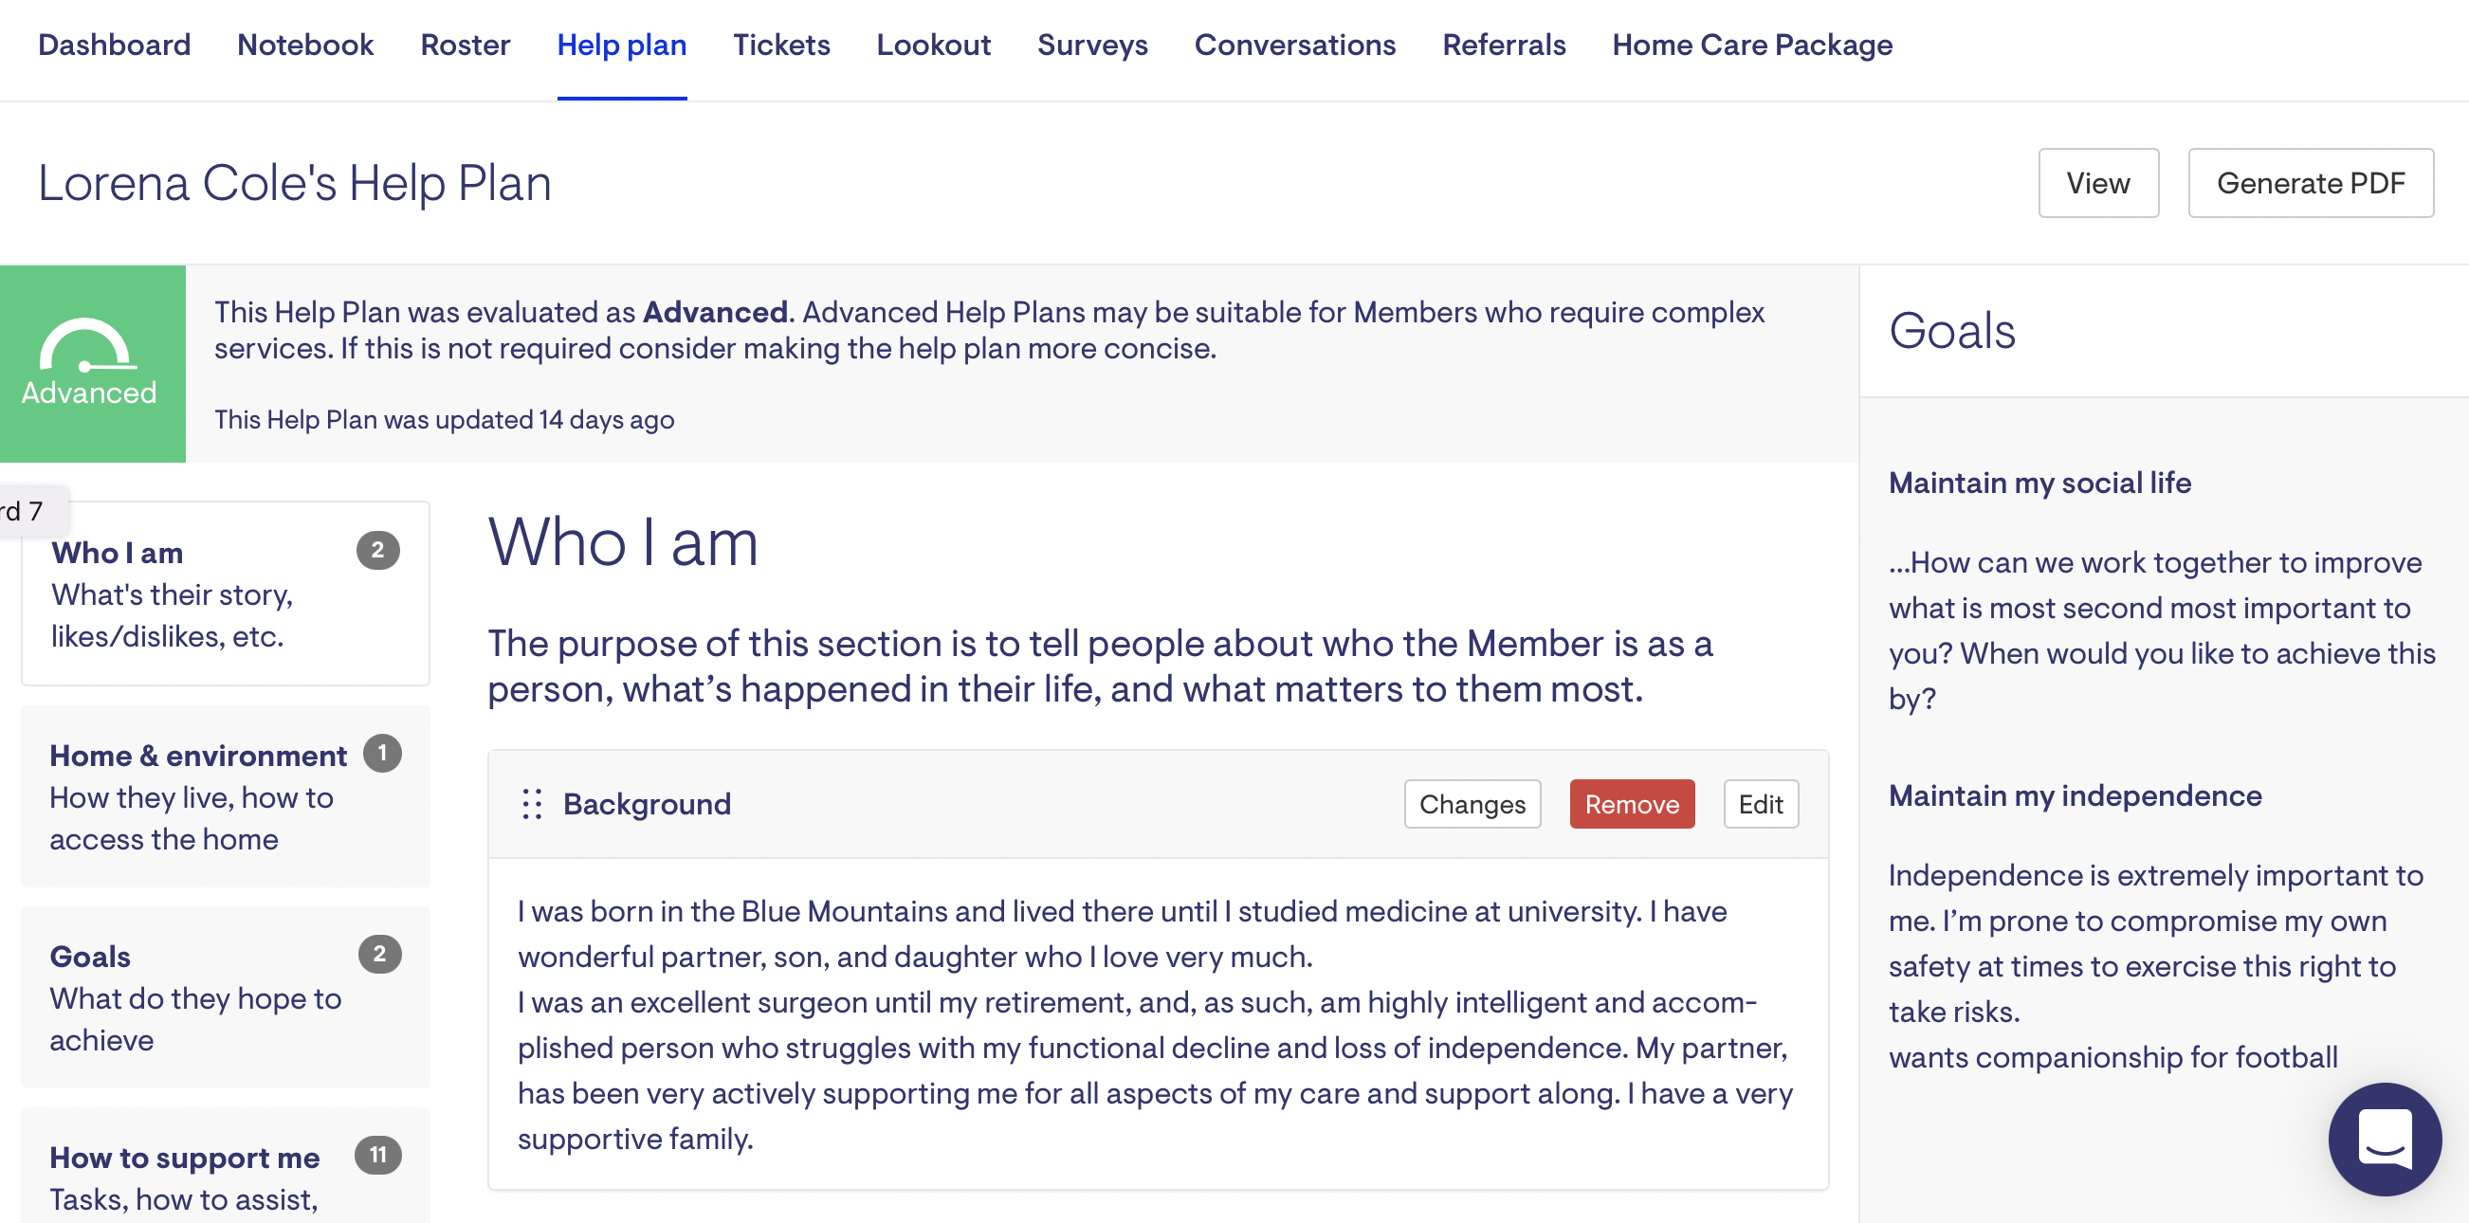This screenshot has height=1223, width=2469.
Task: Click the How to support me badge
Action: tap(377, 1155)
